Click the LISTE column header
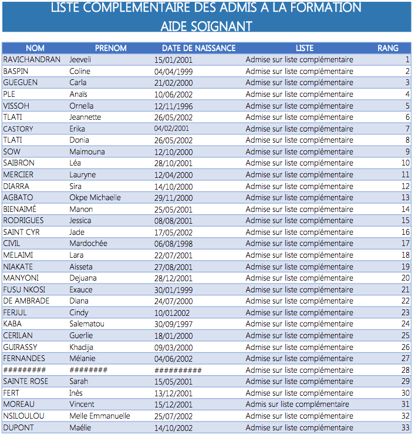Screen dimensions: 415x438 coord(305,48)
